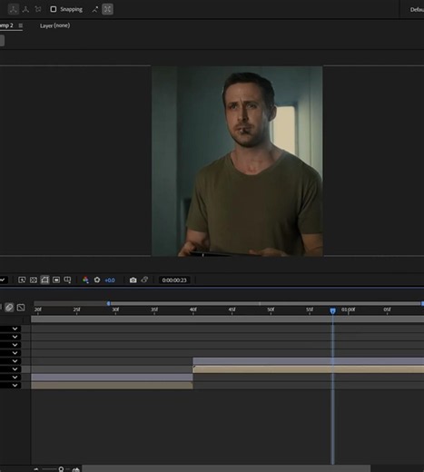The width and height of the screenshot is (424, 472).
Task: Click the work area start handle
Action: [x=109, y=303]
